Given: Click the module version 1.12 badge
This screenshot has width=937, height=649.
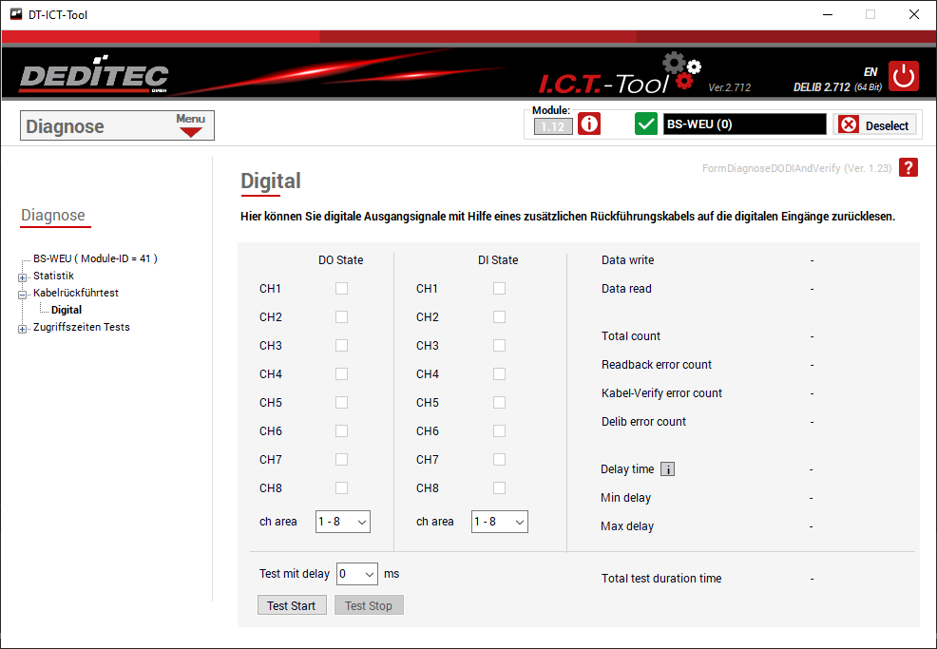Looking at the screenshot, I should [x=553, y=126].
